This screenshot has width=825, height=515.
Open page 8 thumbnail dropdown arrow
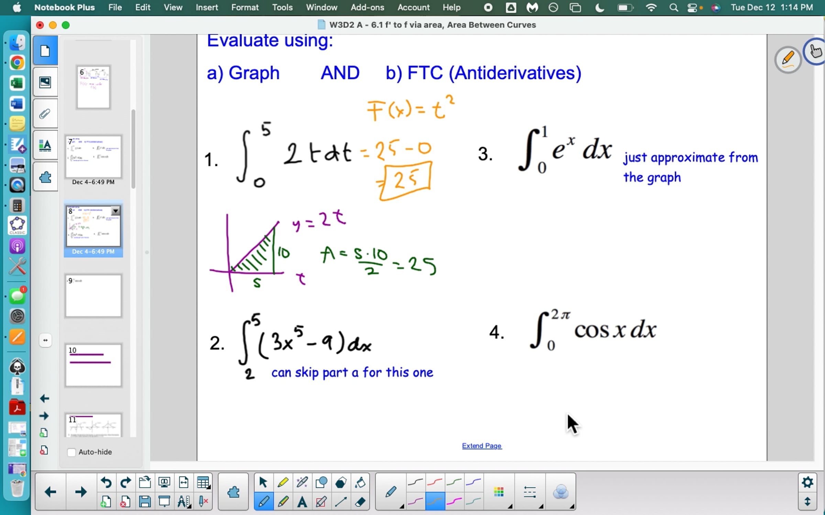tap(115, 211)
